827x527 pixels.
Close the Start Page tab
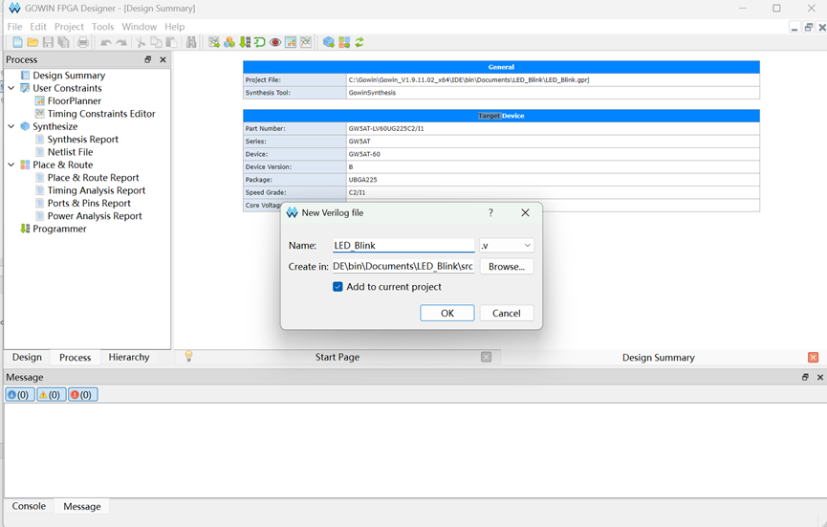tap(487, 357)
